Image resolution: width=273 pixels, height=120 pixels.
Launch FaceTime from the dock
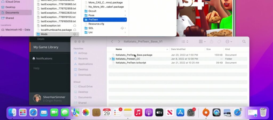pyautogui.click(x=54, y=113)
